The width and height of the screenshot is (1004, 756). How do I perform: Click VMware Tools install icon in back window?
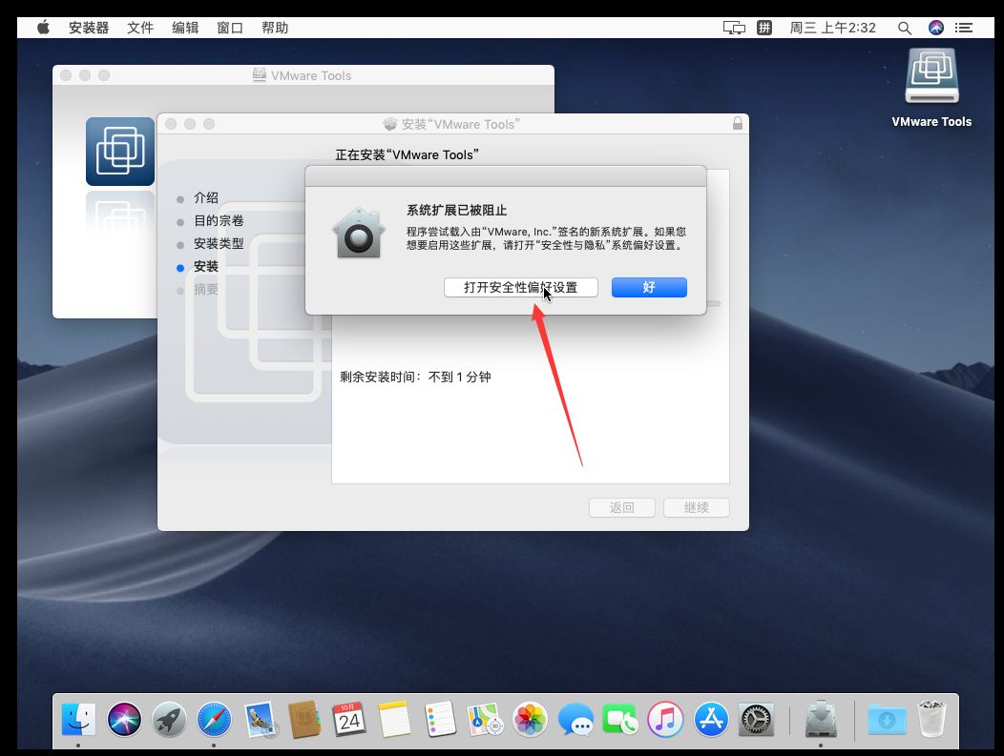coord(120,152)
